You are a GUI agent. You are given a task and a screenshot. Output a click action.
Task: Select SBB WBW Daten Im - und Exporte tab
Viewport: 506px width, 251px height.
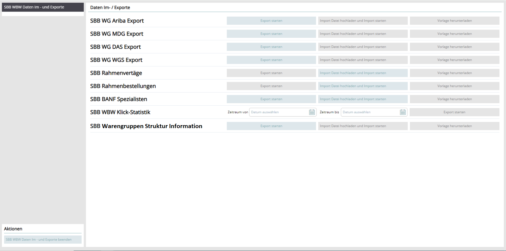pos(43,7)
